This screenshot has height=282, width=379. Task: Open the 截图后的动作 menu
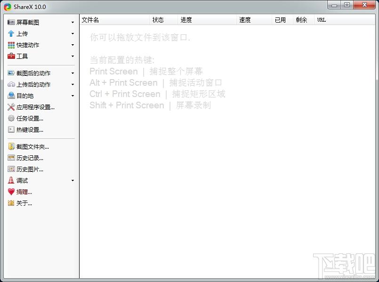[x=33, y=73]
